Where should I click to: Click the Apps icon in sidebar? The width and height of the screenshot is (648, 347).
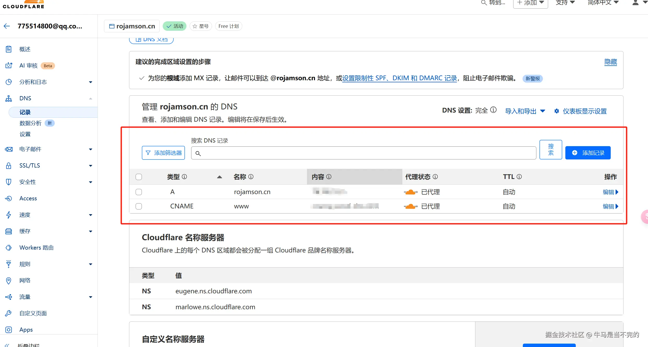9,330
